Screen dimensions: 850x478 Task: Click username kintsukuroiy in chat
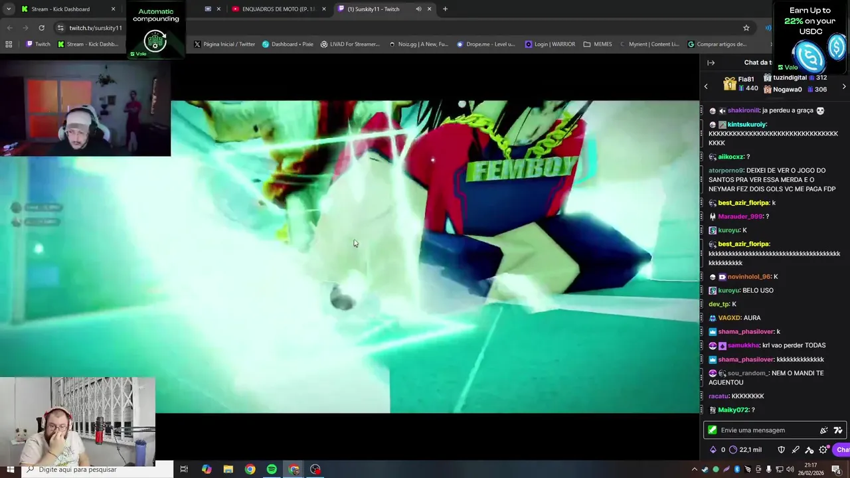[747, 125]
